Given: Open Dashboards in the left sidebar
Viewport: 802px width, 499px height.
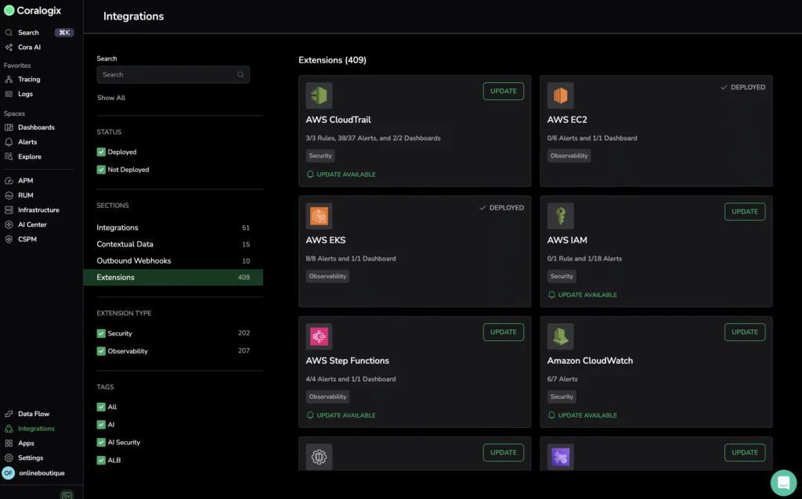Looking at the screenshot, I should (x=36, y=127).
